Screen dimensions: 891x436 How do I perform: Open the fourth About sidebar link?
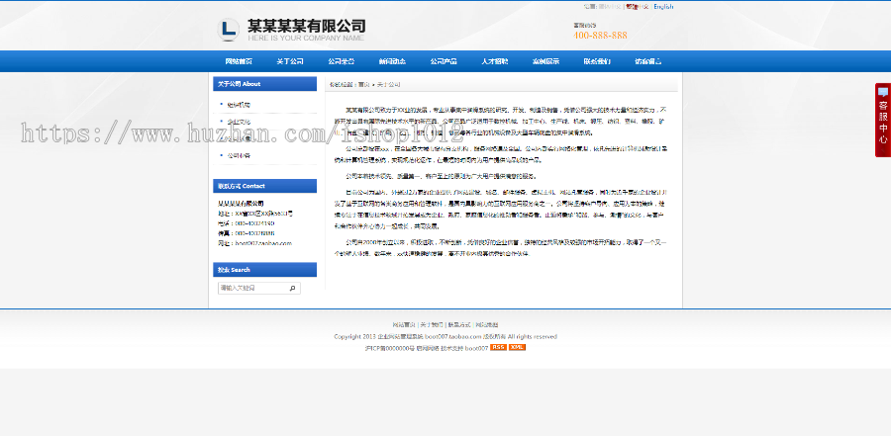[239, 155]
